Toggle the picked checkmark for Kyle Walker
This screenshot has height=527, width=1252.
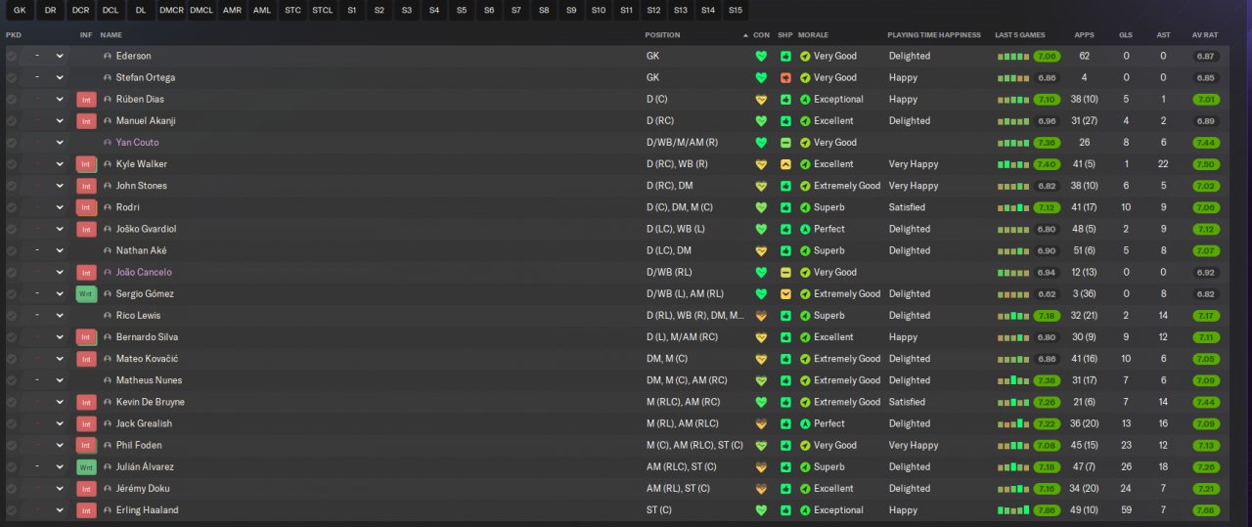(x=12, y=164)
